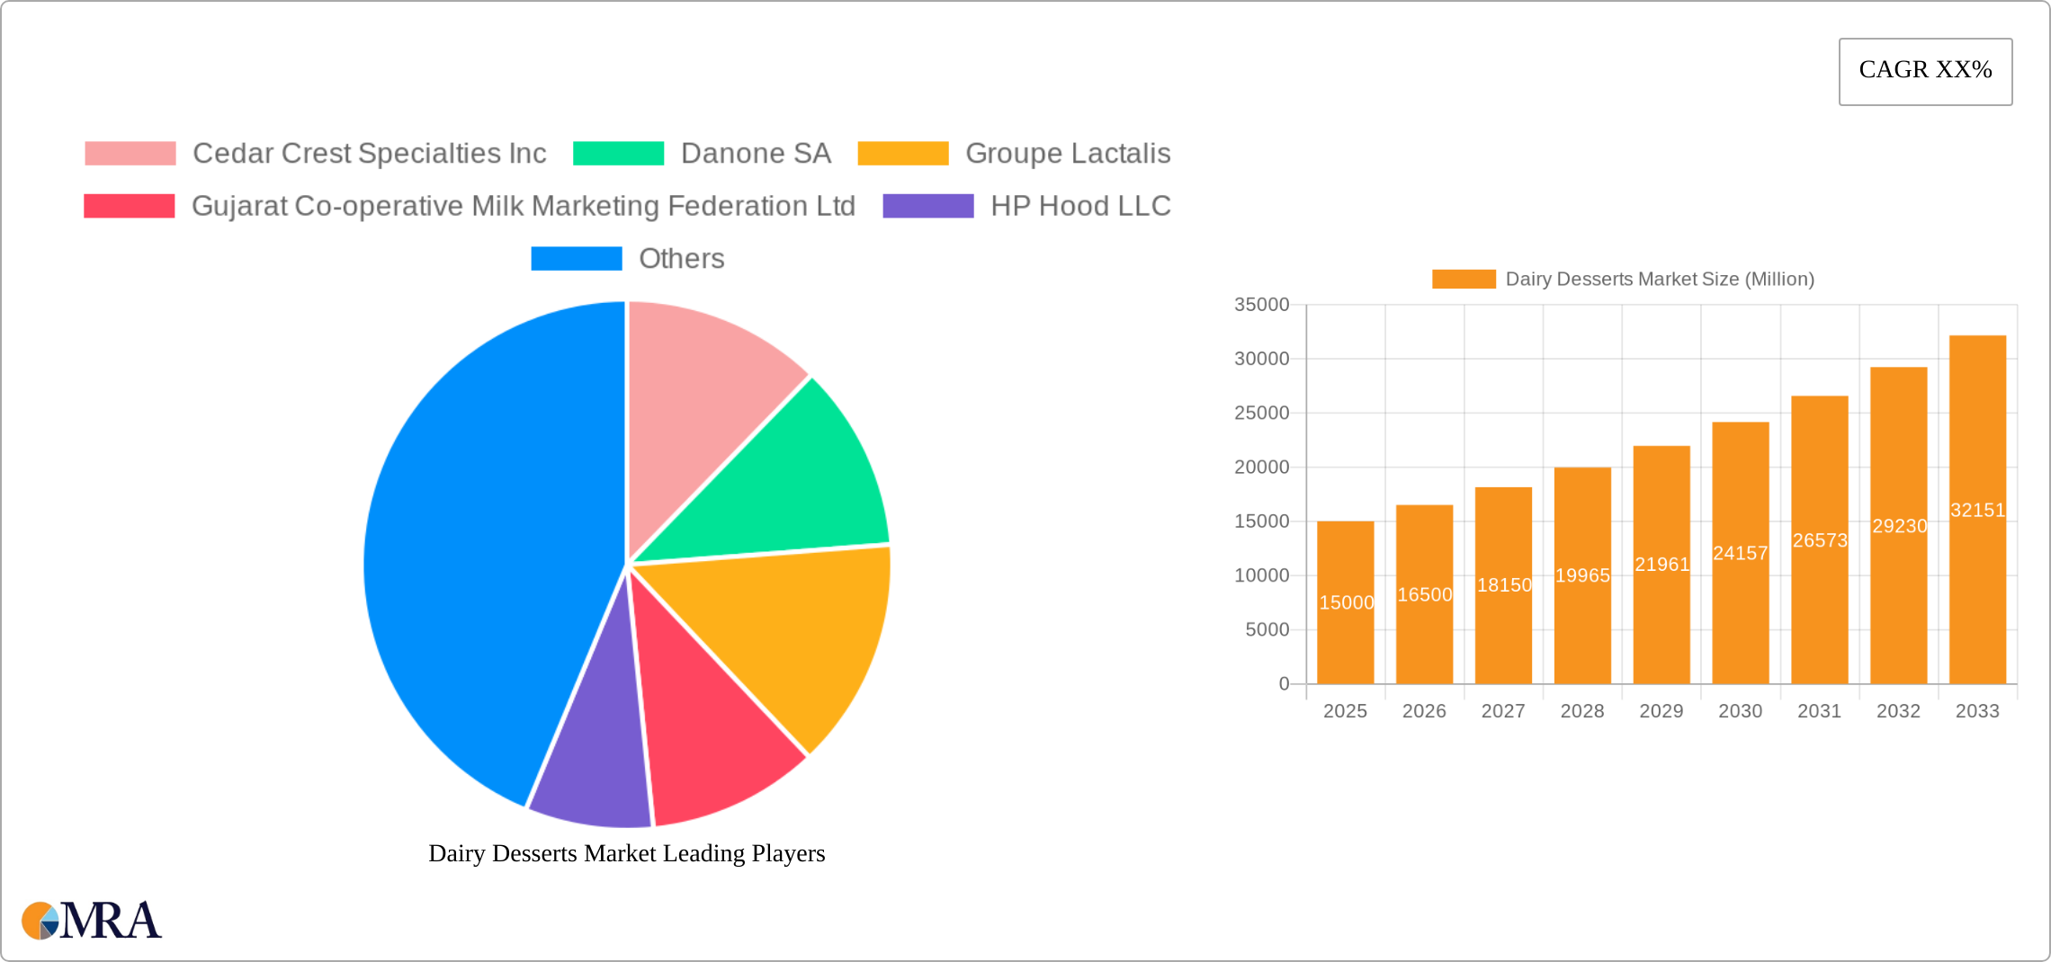Click the CAGR XX% button
2051x962 pixels.
[1924, 71]
